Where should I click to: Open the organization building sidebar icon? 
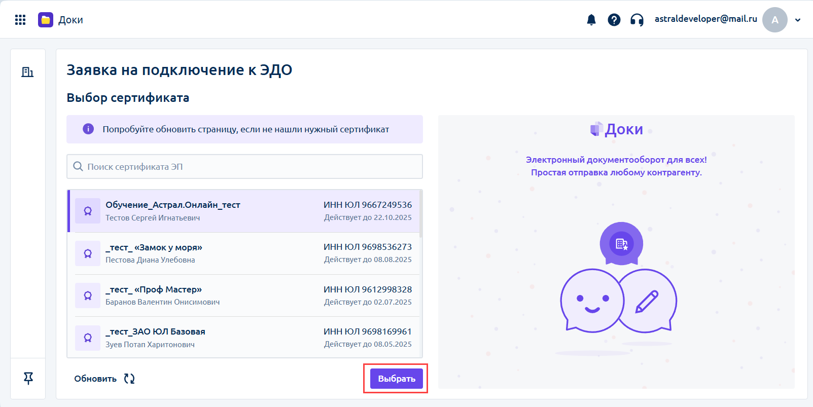[x=27, y=72]
